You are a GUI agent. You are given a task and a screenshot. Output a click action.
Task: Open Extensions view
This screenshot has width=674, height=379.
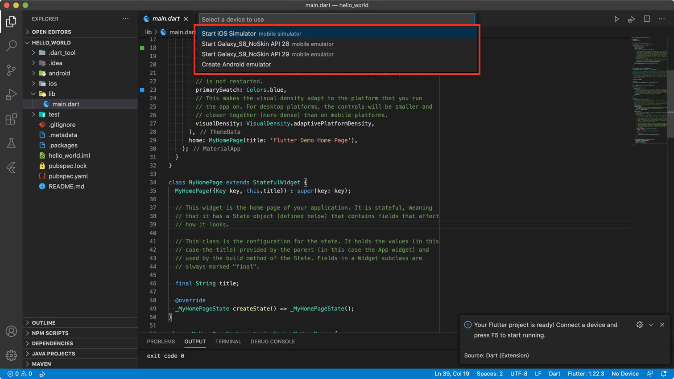(11, 119)
